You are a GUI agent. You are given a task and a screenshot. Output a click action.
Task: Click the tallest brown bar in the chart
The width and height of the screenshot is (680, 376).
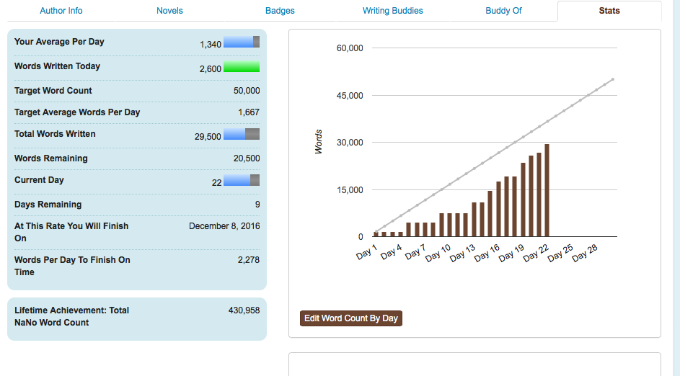(547, 191)
